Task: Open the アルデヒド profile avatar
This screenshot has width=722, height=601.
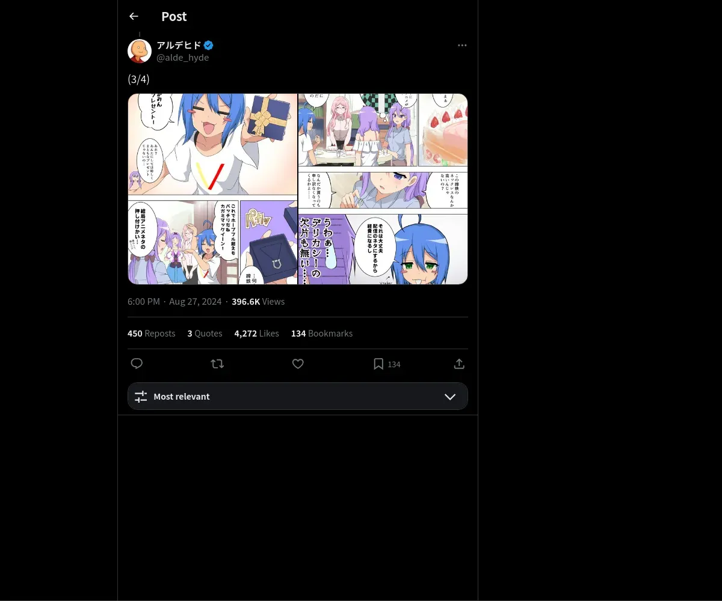Action: pos(140,51)
